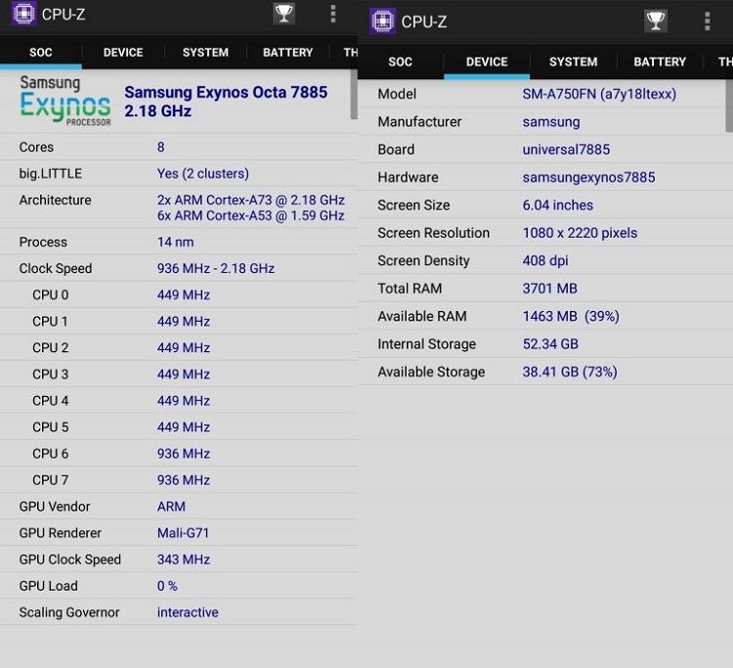
Task: Open the BATTERY tab on the DEVICE screen
Action: pyautogui.click(x=660, y=62)
